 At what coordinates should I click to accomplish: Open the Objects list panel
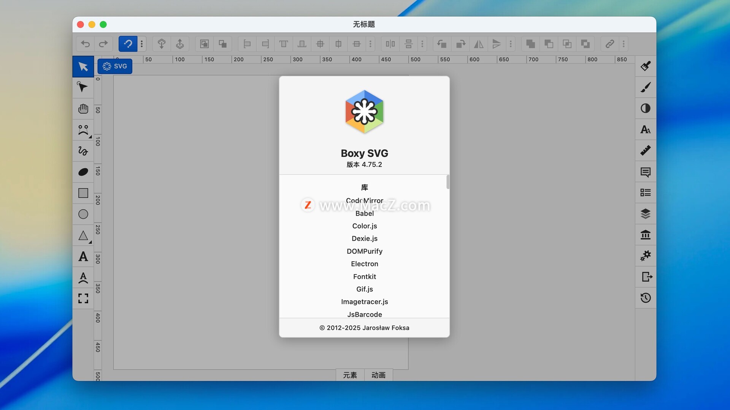click(646, 193)
